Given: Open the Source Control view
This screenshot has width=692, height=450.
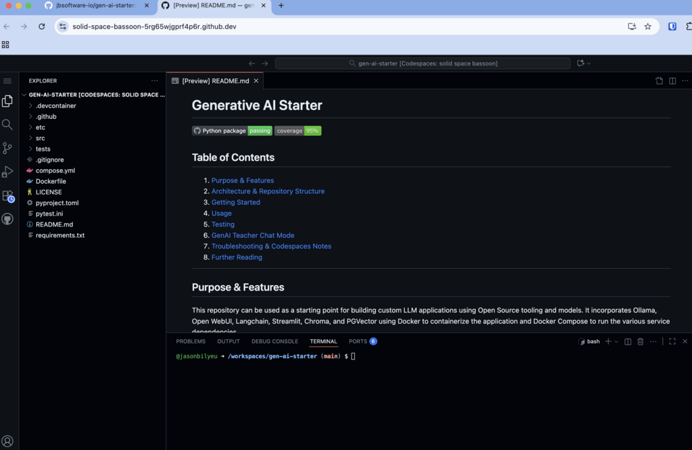Looking at the screenshot, I should 7,148.
